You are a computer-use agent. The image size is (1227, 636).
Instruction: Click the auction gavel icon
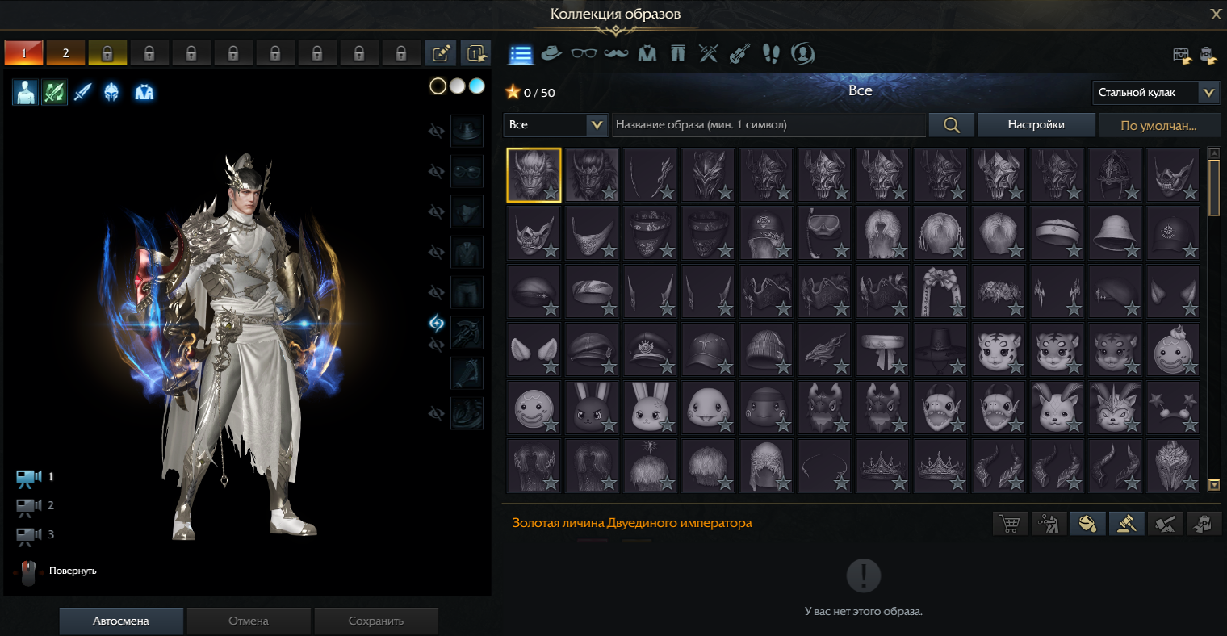click(x=1126, y=524)
